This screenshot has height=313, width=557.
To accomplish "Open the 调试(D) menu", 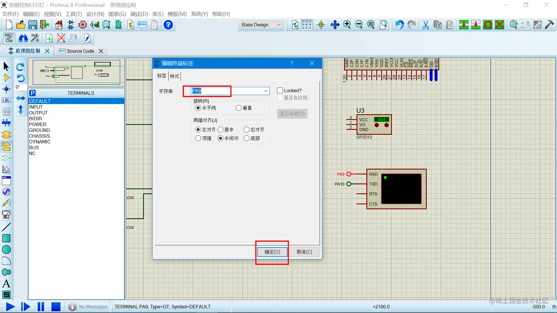I will (x=139, y=14).
